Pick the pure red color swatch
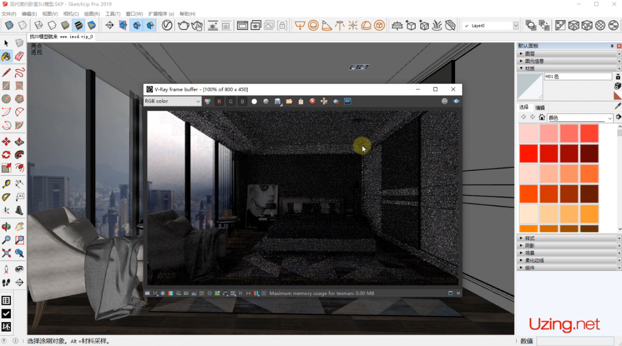 tap(529, 153)
